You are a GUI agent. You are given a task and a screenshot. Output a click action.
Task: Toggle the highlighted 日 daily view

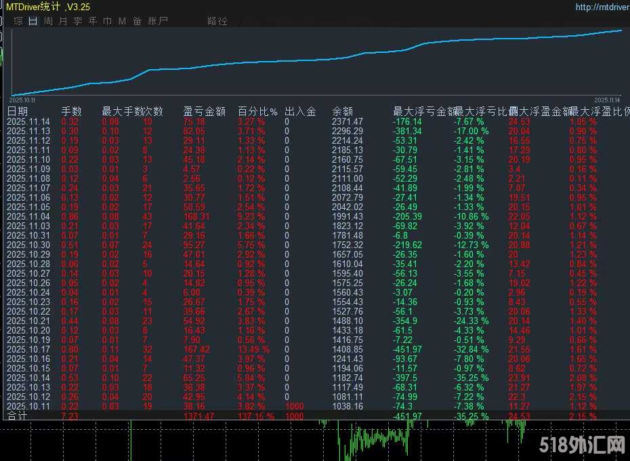tap(33, 21)
